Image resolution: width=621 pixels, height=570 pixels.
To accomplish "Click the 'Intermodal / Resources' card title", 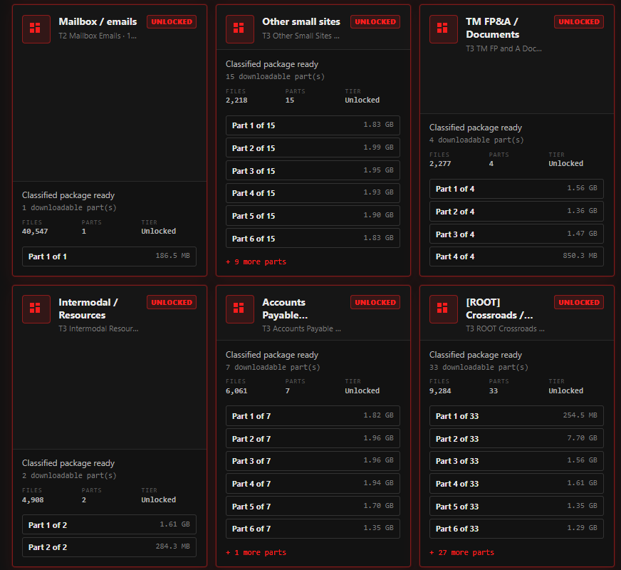I will pyautogui.click(x=88, y=309).
